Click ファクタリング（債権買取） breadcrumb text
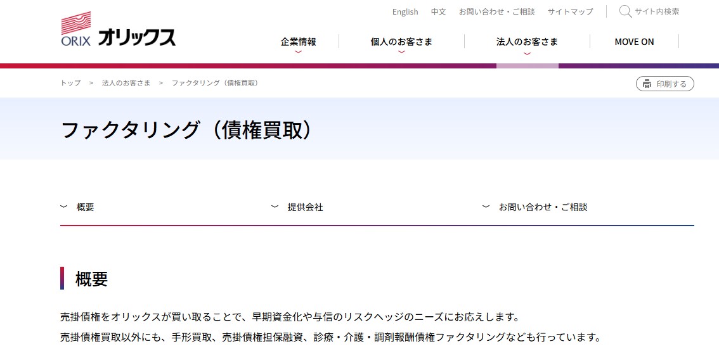 [x=216, y=83]
